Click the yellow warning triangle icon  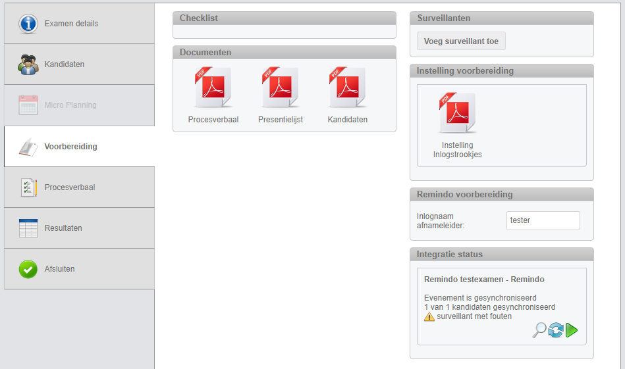coord(429,317)
